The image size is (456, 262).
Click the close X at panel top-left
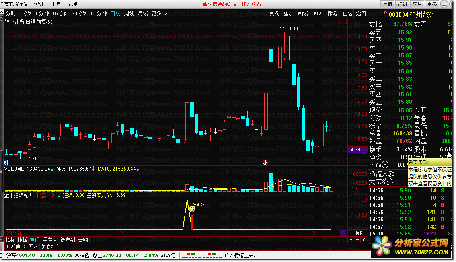(2, 12)
